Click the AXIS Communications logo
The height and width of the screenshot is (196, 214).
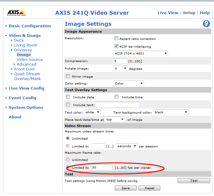tap(16, 13)
